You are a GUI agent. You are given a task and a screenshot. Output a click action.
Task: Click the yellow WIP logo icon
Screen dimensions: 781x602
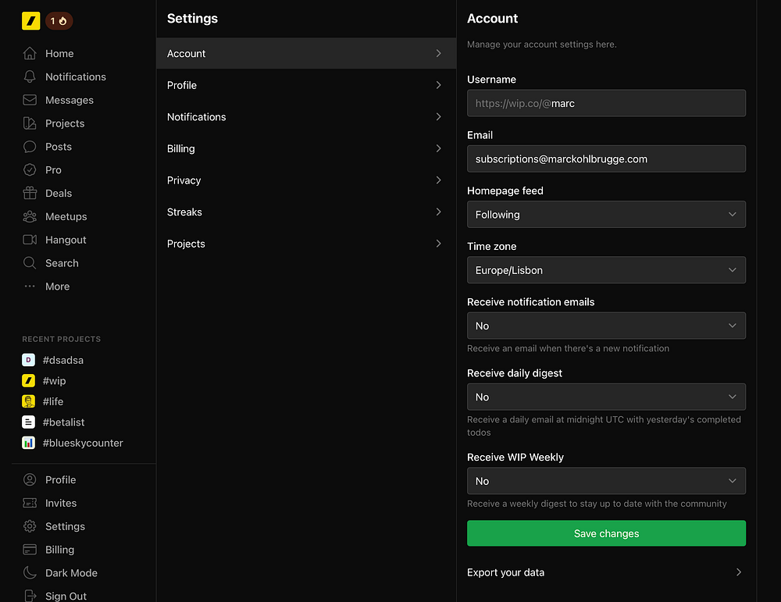pyautogui.click(x=30, y=21)
